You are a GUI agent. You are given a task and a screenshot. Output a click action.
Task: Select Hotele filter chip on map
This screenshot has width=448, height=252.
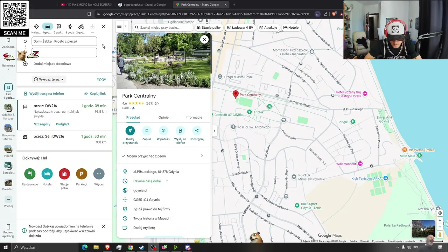[291, 28]
